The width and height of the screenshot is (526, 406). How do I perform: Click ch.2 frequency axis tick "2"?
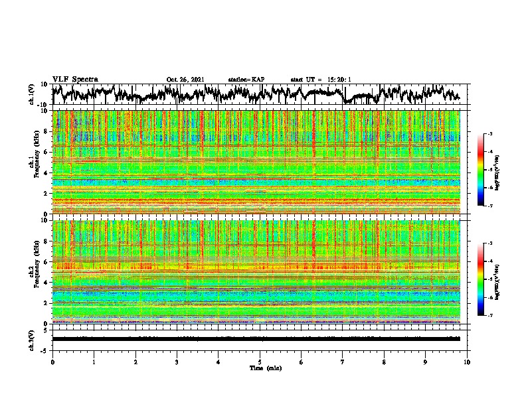(x=46, y=303)
